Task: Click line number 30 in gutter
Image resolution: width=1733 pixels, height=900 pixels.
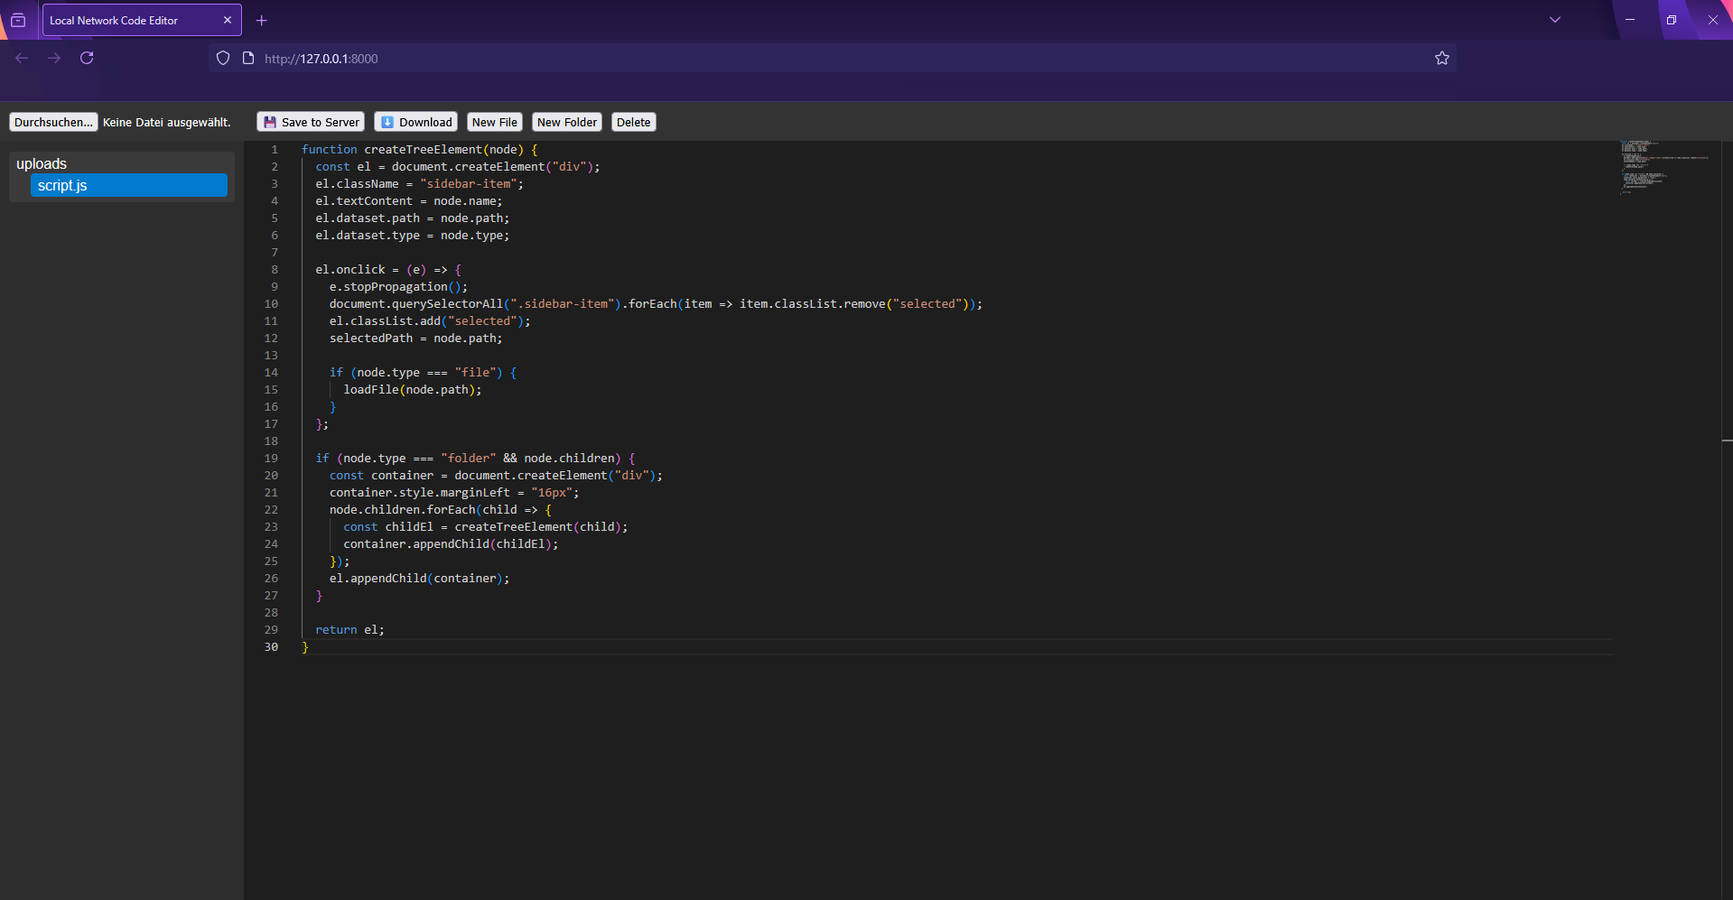Action: click(x=271, y=647)
